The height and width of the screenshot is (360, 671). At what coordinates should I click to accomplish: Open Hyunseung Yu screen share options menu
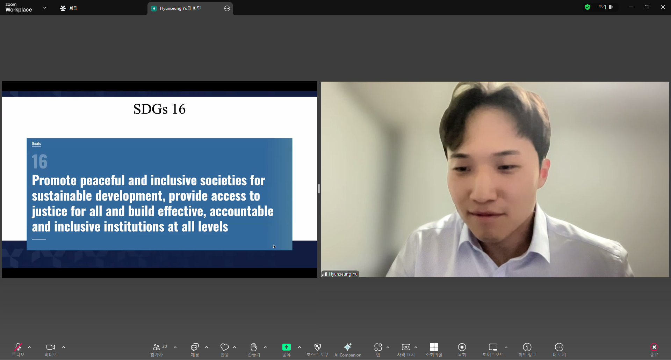[x=227, y=8]
